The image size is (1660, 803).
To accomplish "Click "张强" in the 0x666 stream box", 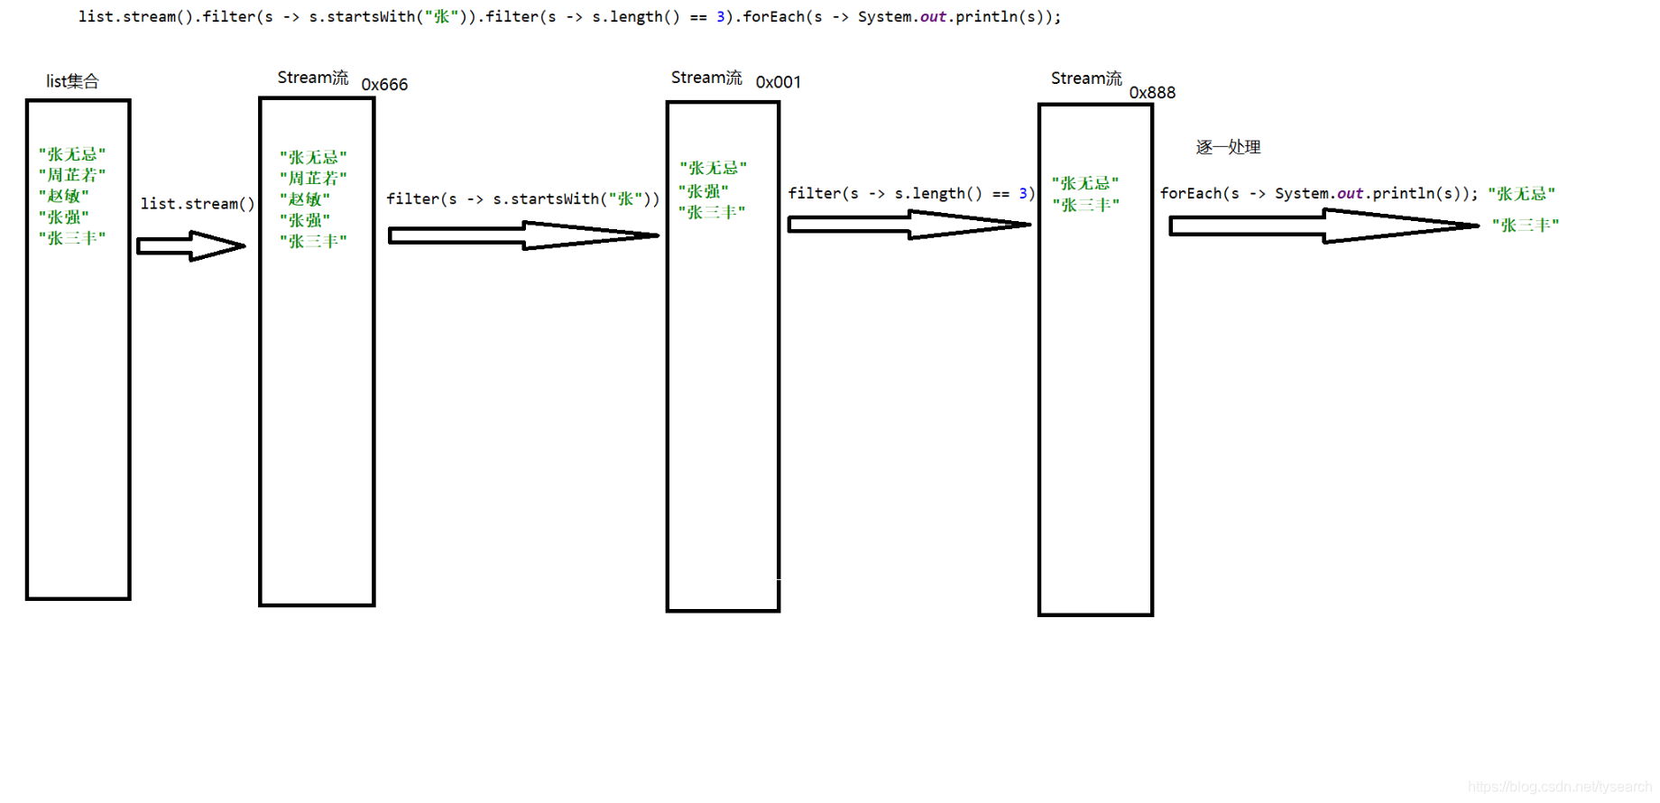I will pyautogui.click(x=305, y=220).
